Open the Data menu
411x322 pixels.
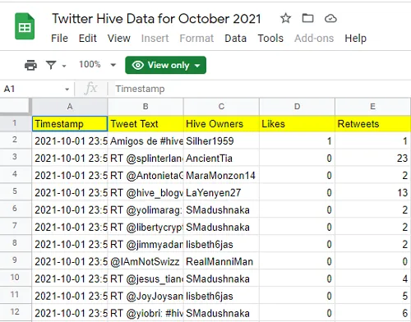[x=235, y=39]
